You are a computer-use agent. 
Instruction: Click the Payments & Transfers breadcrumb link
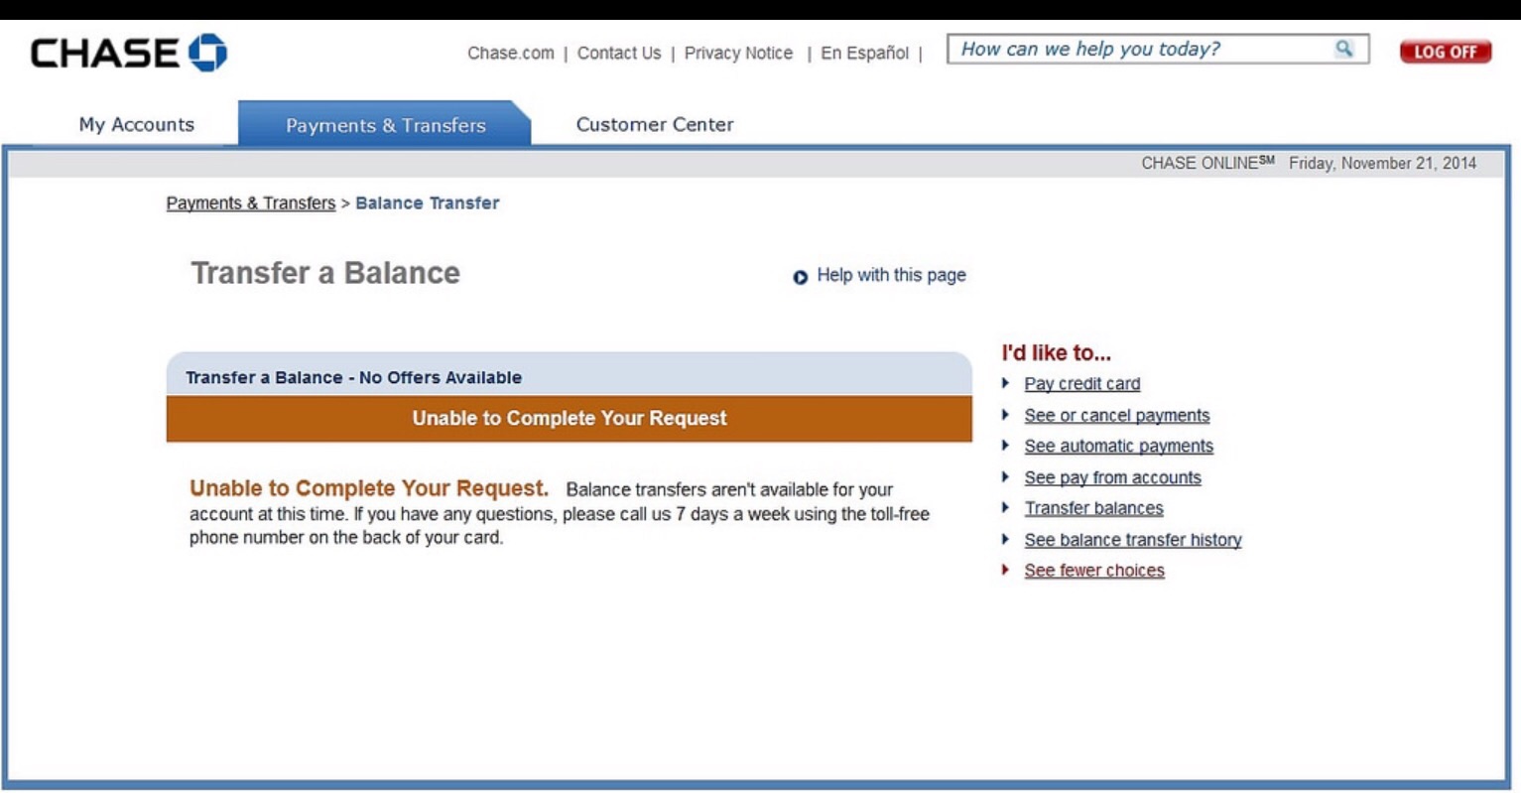pyautogui.click(x=250, y=203)
